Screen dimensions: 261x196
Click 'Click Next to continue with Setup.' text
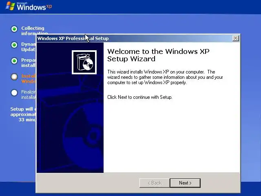pyautogui.click(x=139, y=97)
